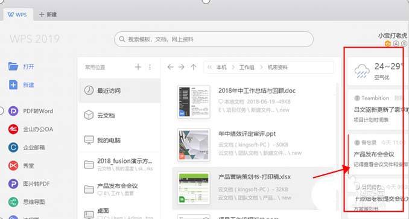Open user profile 小宝打老虎
Screen dimensions: 409x219
pos(393,36)
